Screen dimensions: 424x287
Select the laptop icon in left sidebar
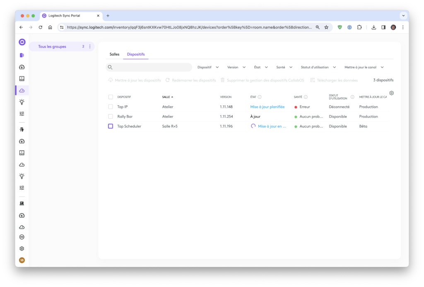coord(22,203)
